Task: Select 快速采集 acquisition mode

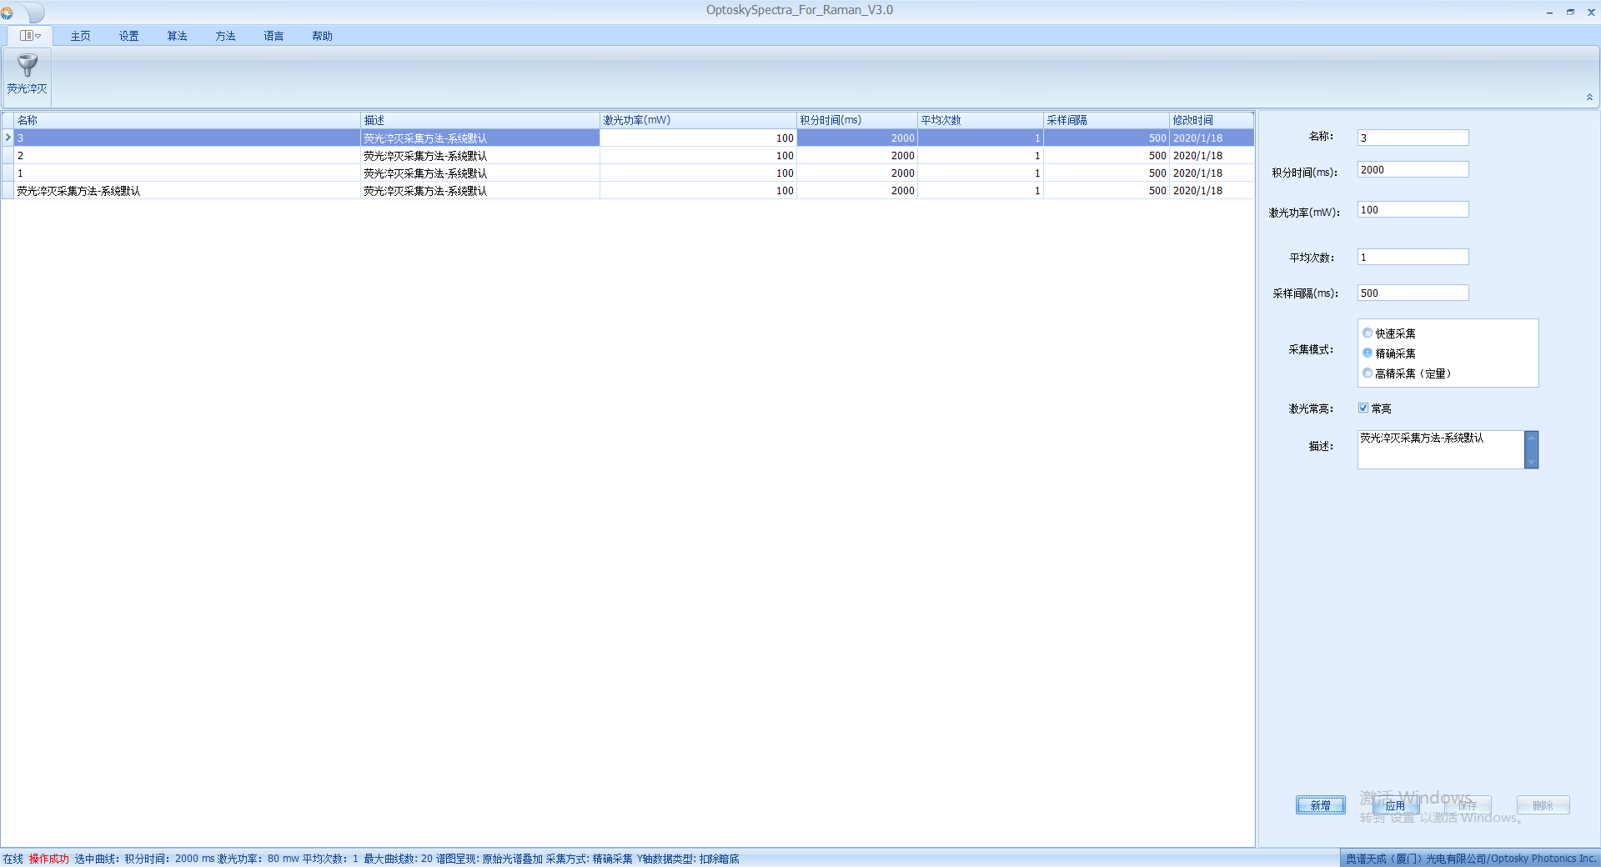Action: point(1368,333)
